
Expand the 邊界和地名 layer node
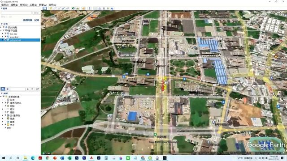[x=3, y=103]
